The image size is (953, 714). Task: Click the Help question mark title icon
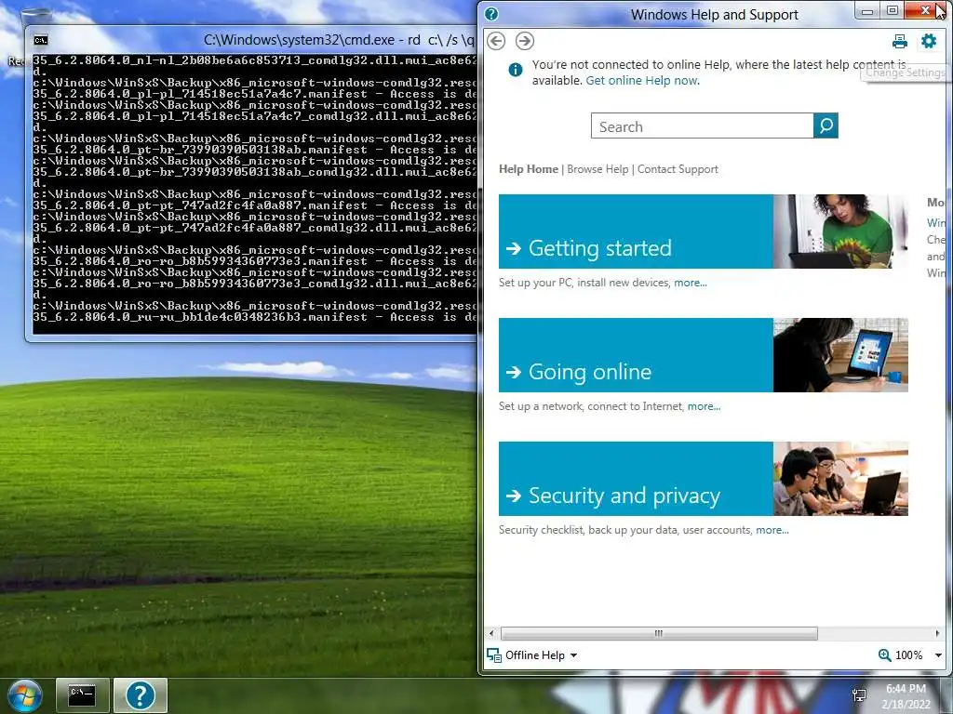point(491,14)
